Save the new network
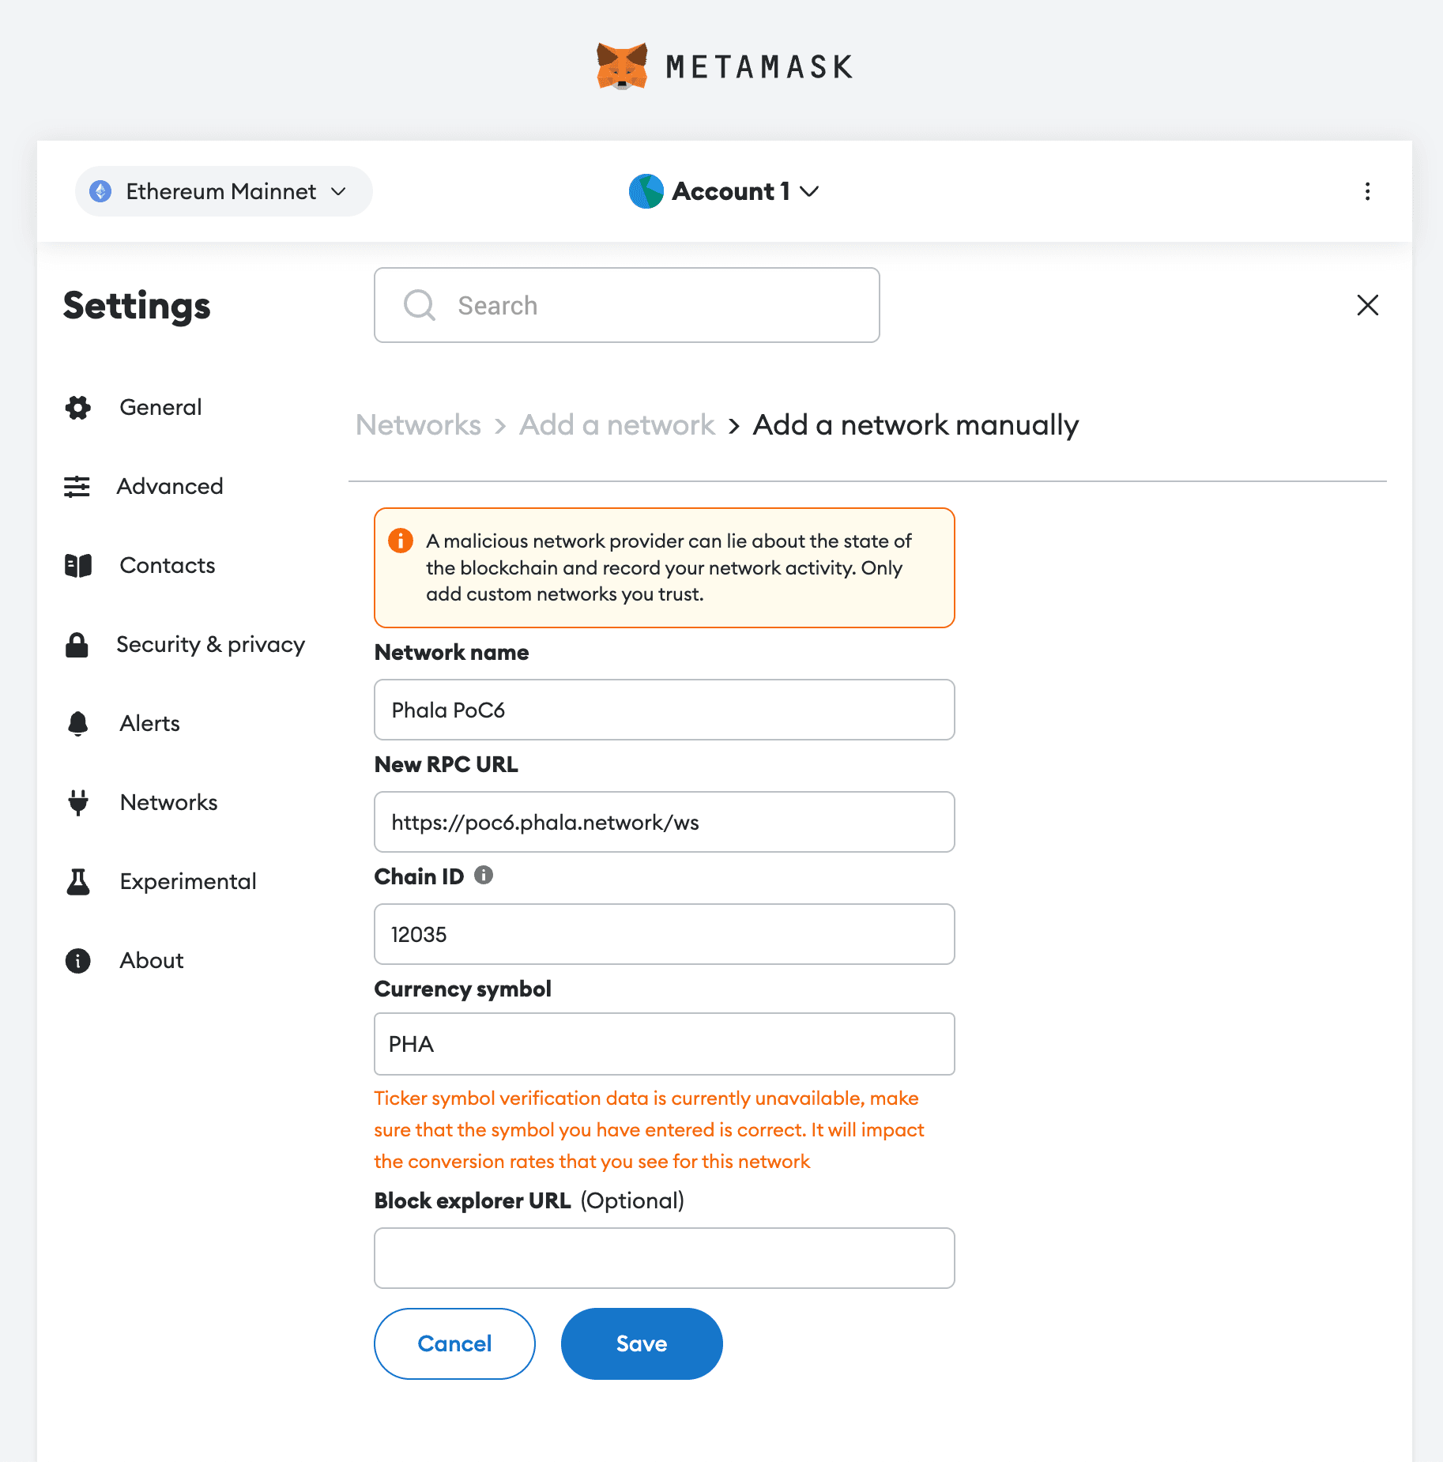 point(641,1343)
